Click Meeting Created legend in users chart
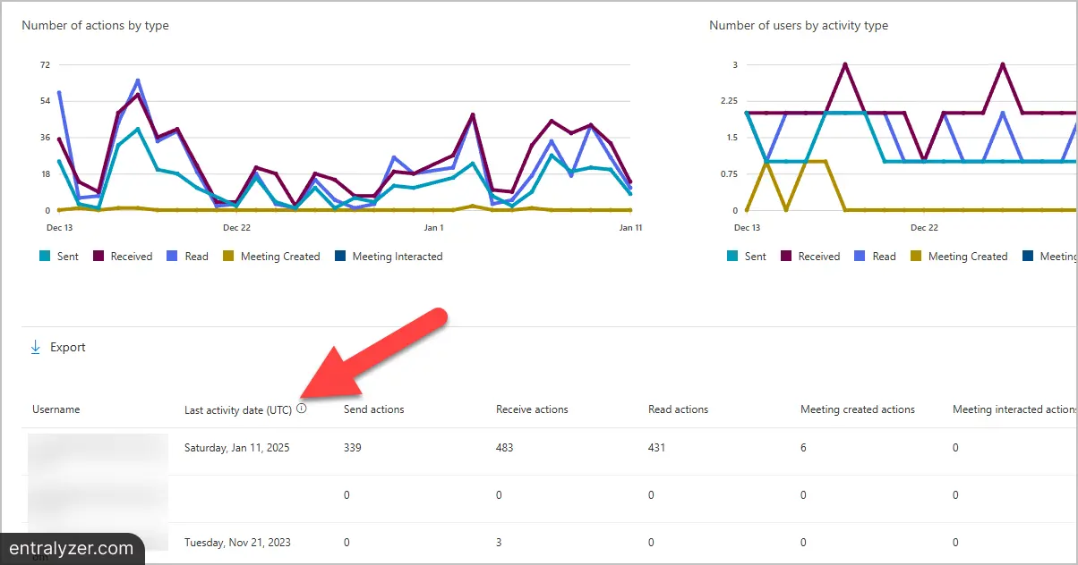The width and height of the screenshot is (1078, 565). [x=959, y=256]
